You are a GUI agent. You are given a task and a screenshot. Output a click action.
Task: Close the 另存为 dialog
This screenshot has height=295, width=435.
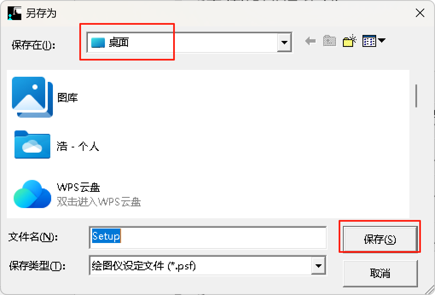click(x=420, y=13)
